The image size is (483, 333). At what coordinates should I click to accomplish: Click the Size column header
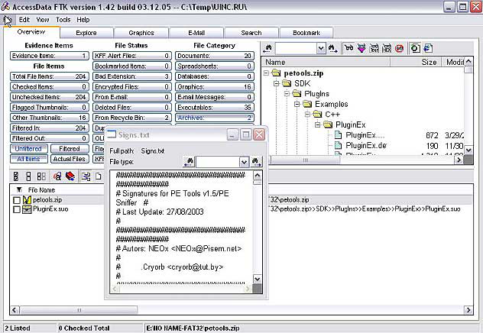(416, 62)
